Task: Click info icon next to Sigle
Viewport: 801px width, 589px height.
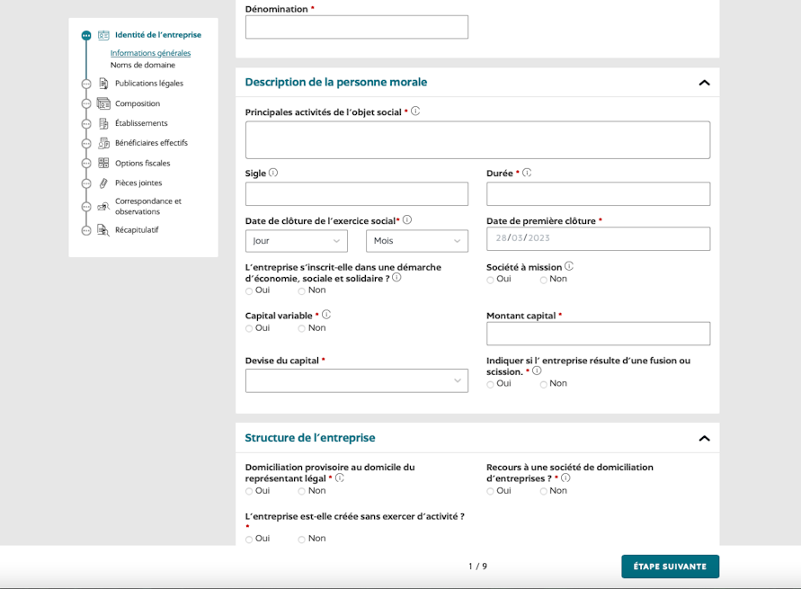Action: [x=273, y=173]
